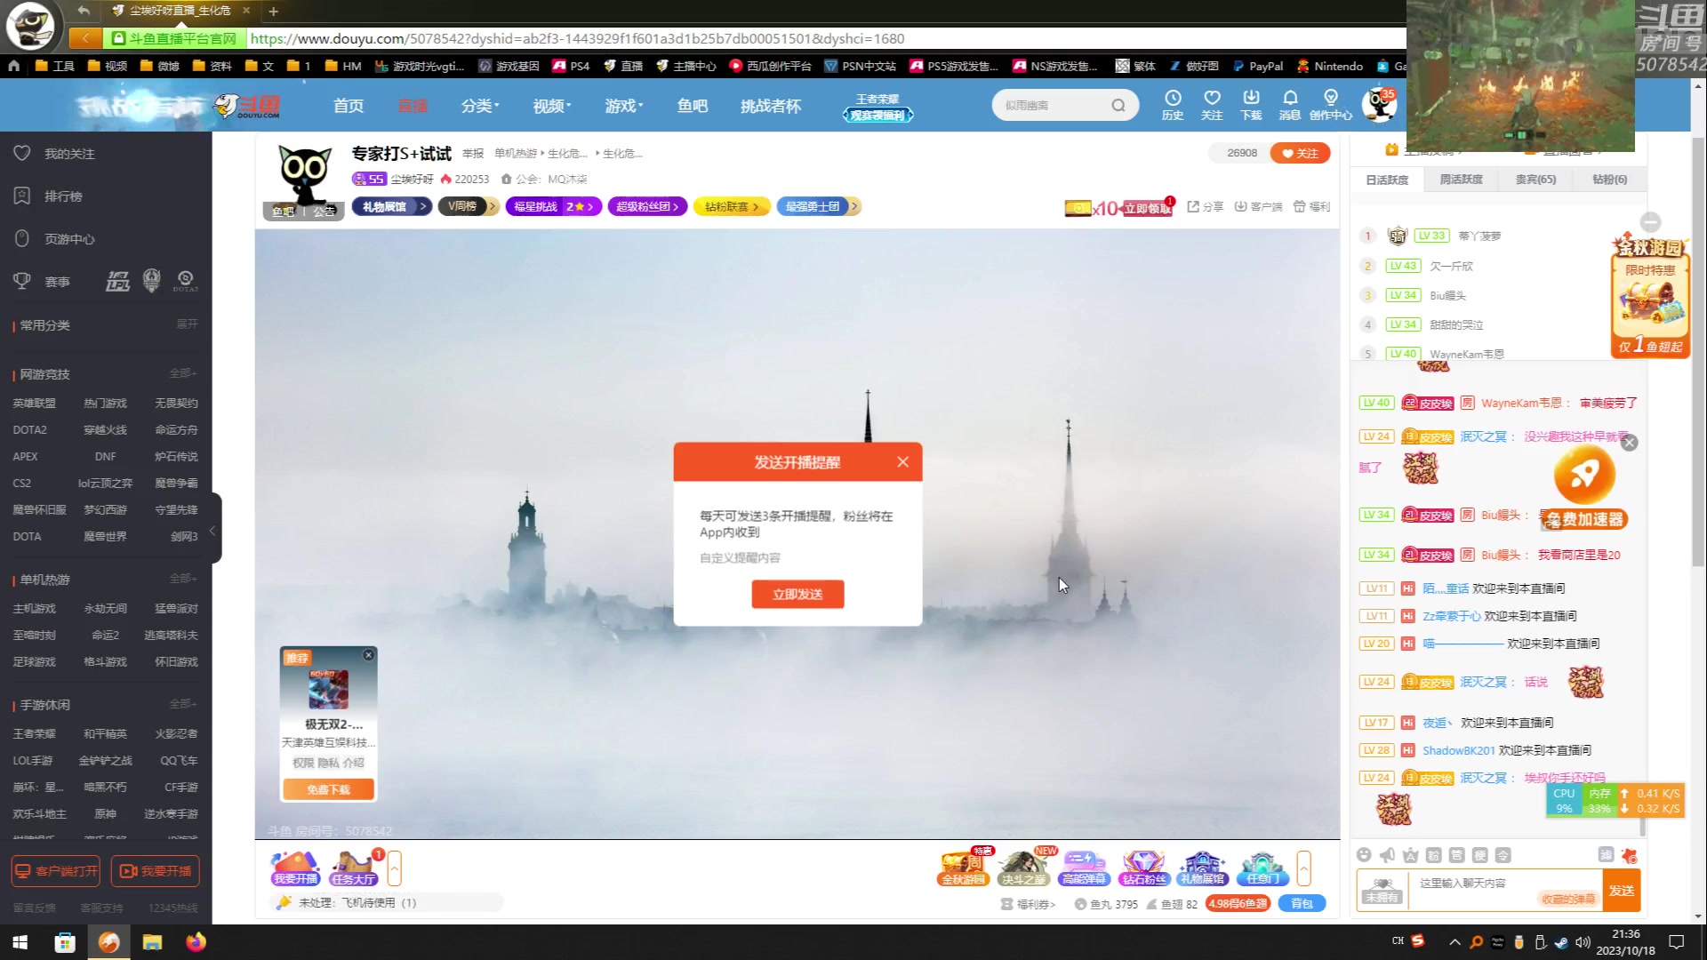
Task: Toggle the 滤 chat filter button
Action: (x=1606, y=855)
